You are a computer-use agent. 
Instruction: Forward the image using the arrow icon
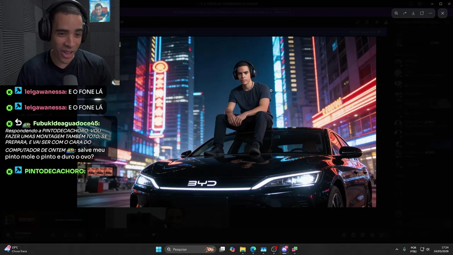coord(405,13)
